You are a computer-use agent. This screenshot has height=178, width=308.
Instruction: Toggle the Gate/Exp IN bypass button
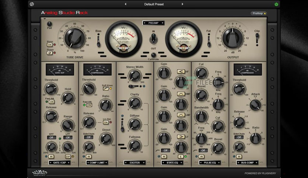[51, 157]
